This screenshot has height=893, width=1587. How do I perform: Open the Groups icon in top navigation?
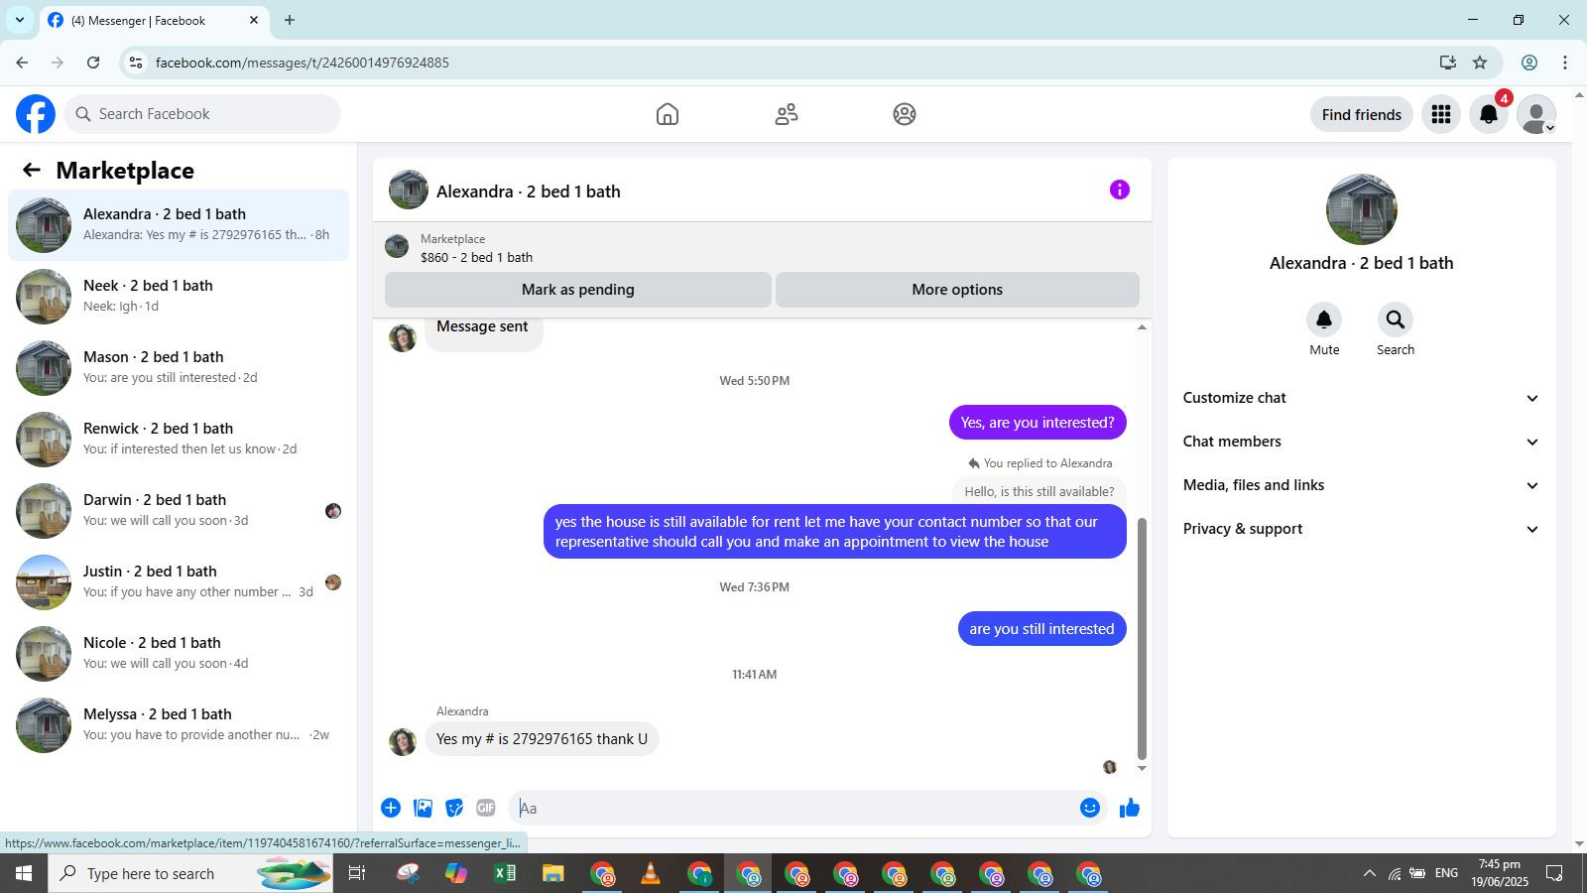905,114
